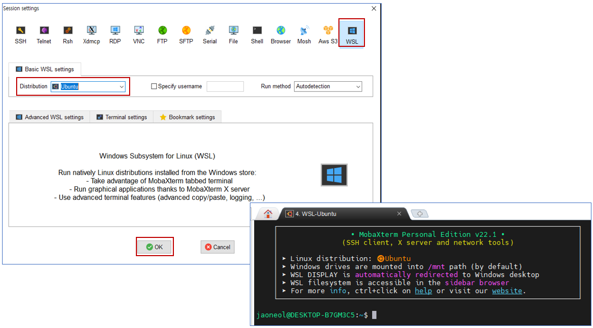Switch to the Terminal settings tab
The image size is (593, 328).
pos(122,117)
